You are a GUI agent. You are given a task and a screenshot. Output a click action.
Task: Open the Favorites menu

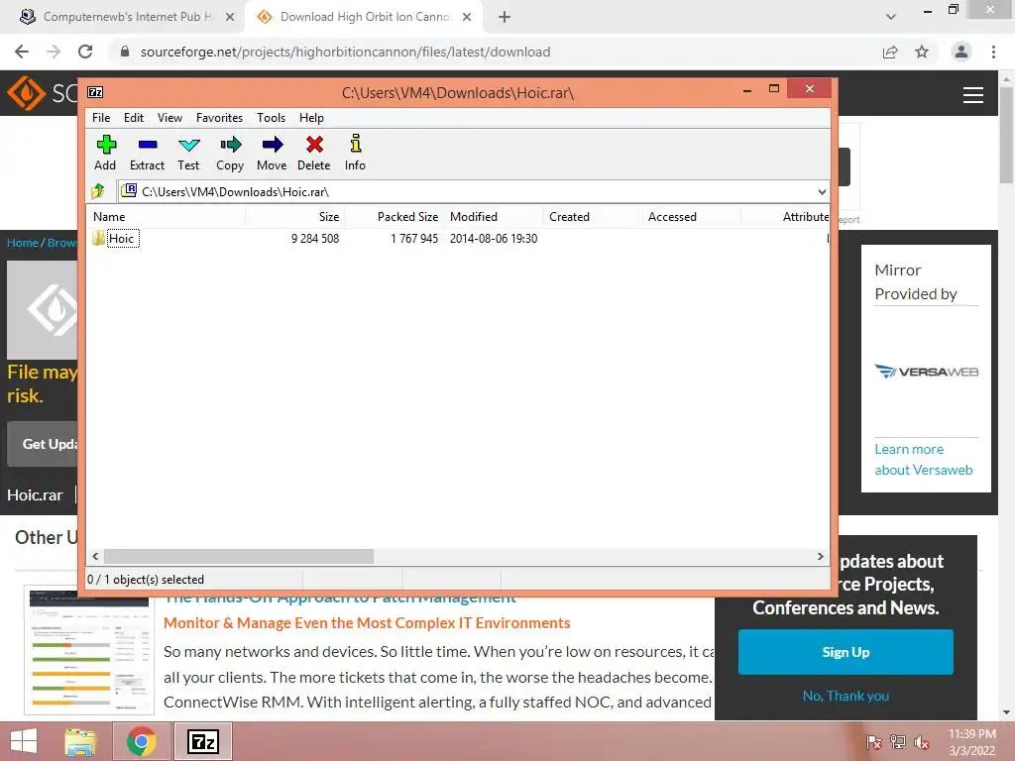pyautogui.click(x=219, y=118)
